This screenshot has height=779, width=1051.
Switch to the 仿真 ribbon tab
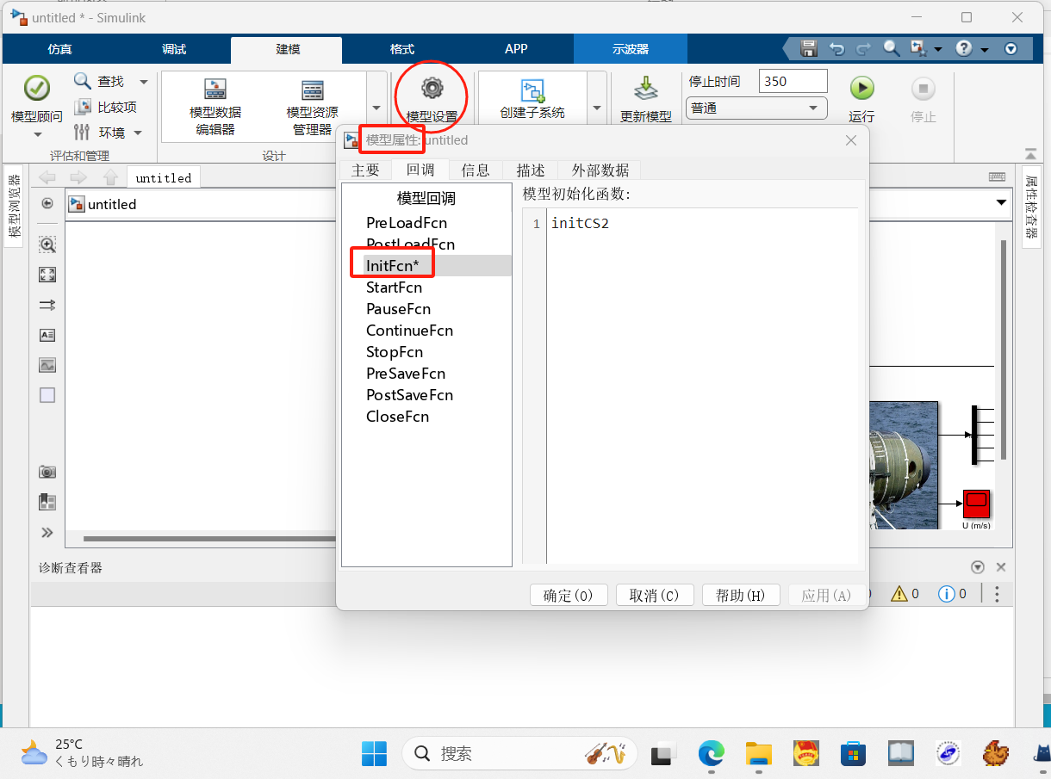tap(59, 49)
